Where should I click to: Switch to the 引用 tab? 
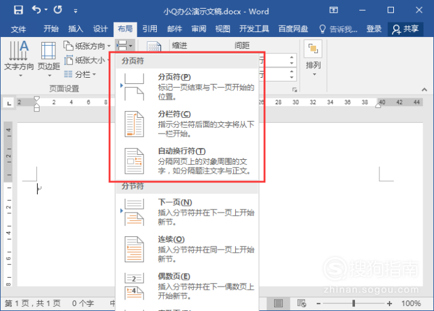pyautogui.click(x=150, y=29)
